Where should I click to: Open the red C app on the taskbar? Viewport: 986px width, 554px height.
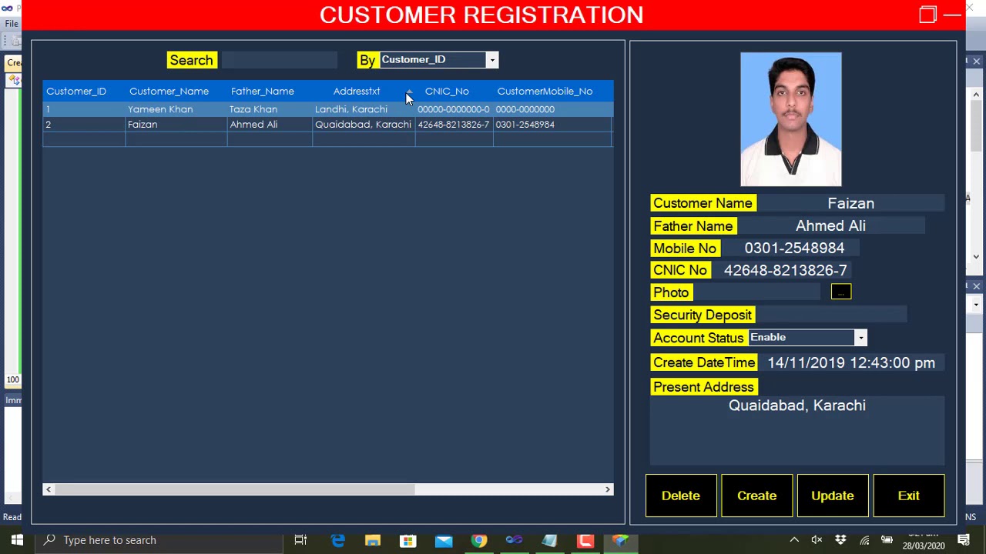585,540
